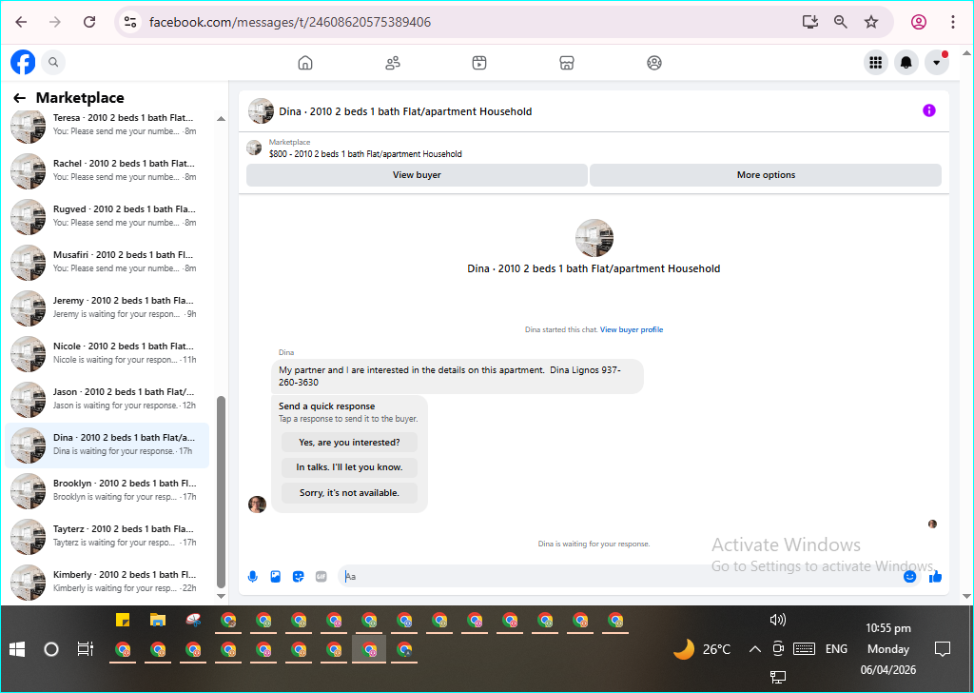The height and width of the screenshot is (693, 974).
Task: Reload the page
Action: point(89,23)
